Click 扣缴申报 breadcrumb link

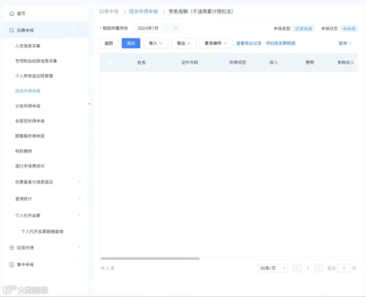click(109, 12)
